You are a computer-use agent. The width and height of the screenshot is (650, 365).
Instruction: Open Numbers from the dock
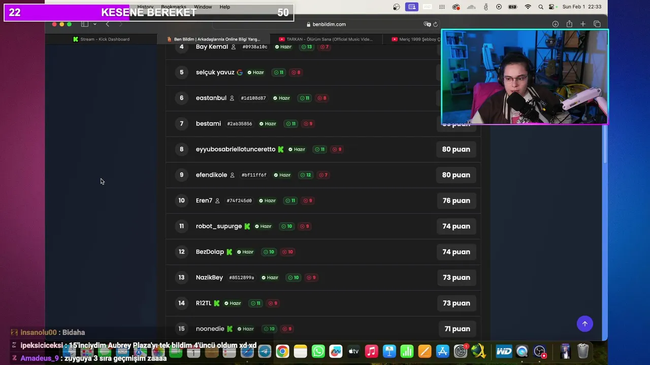[x=407, y=351]
